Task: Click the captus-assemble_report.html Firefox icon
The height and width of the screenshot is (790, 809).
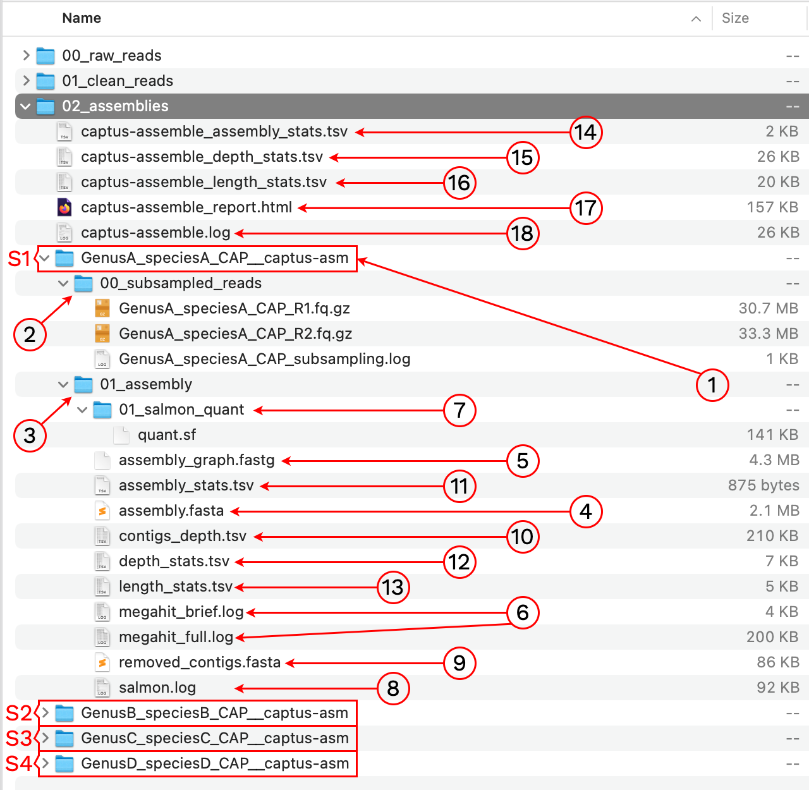Action: click(64, 207)
